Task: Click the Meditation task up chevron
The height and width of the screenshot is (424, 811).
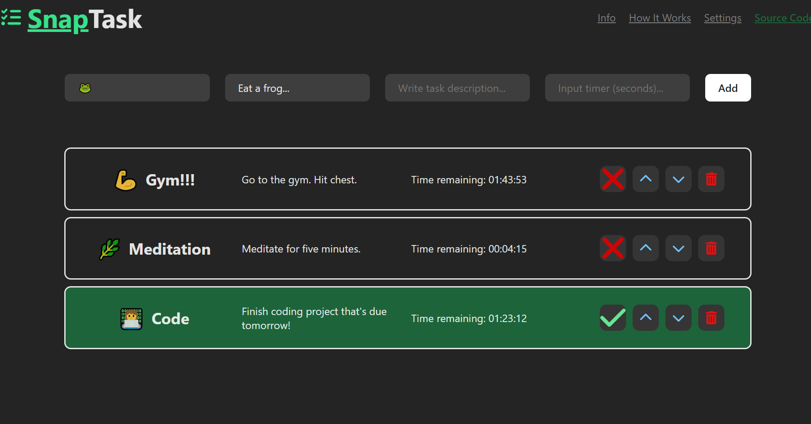Action: click(645, 248)
